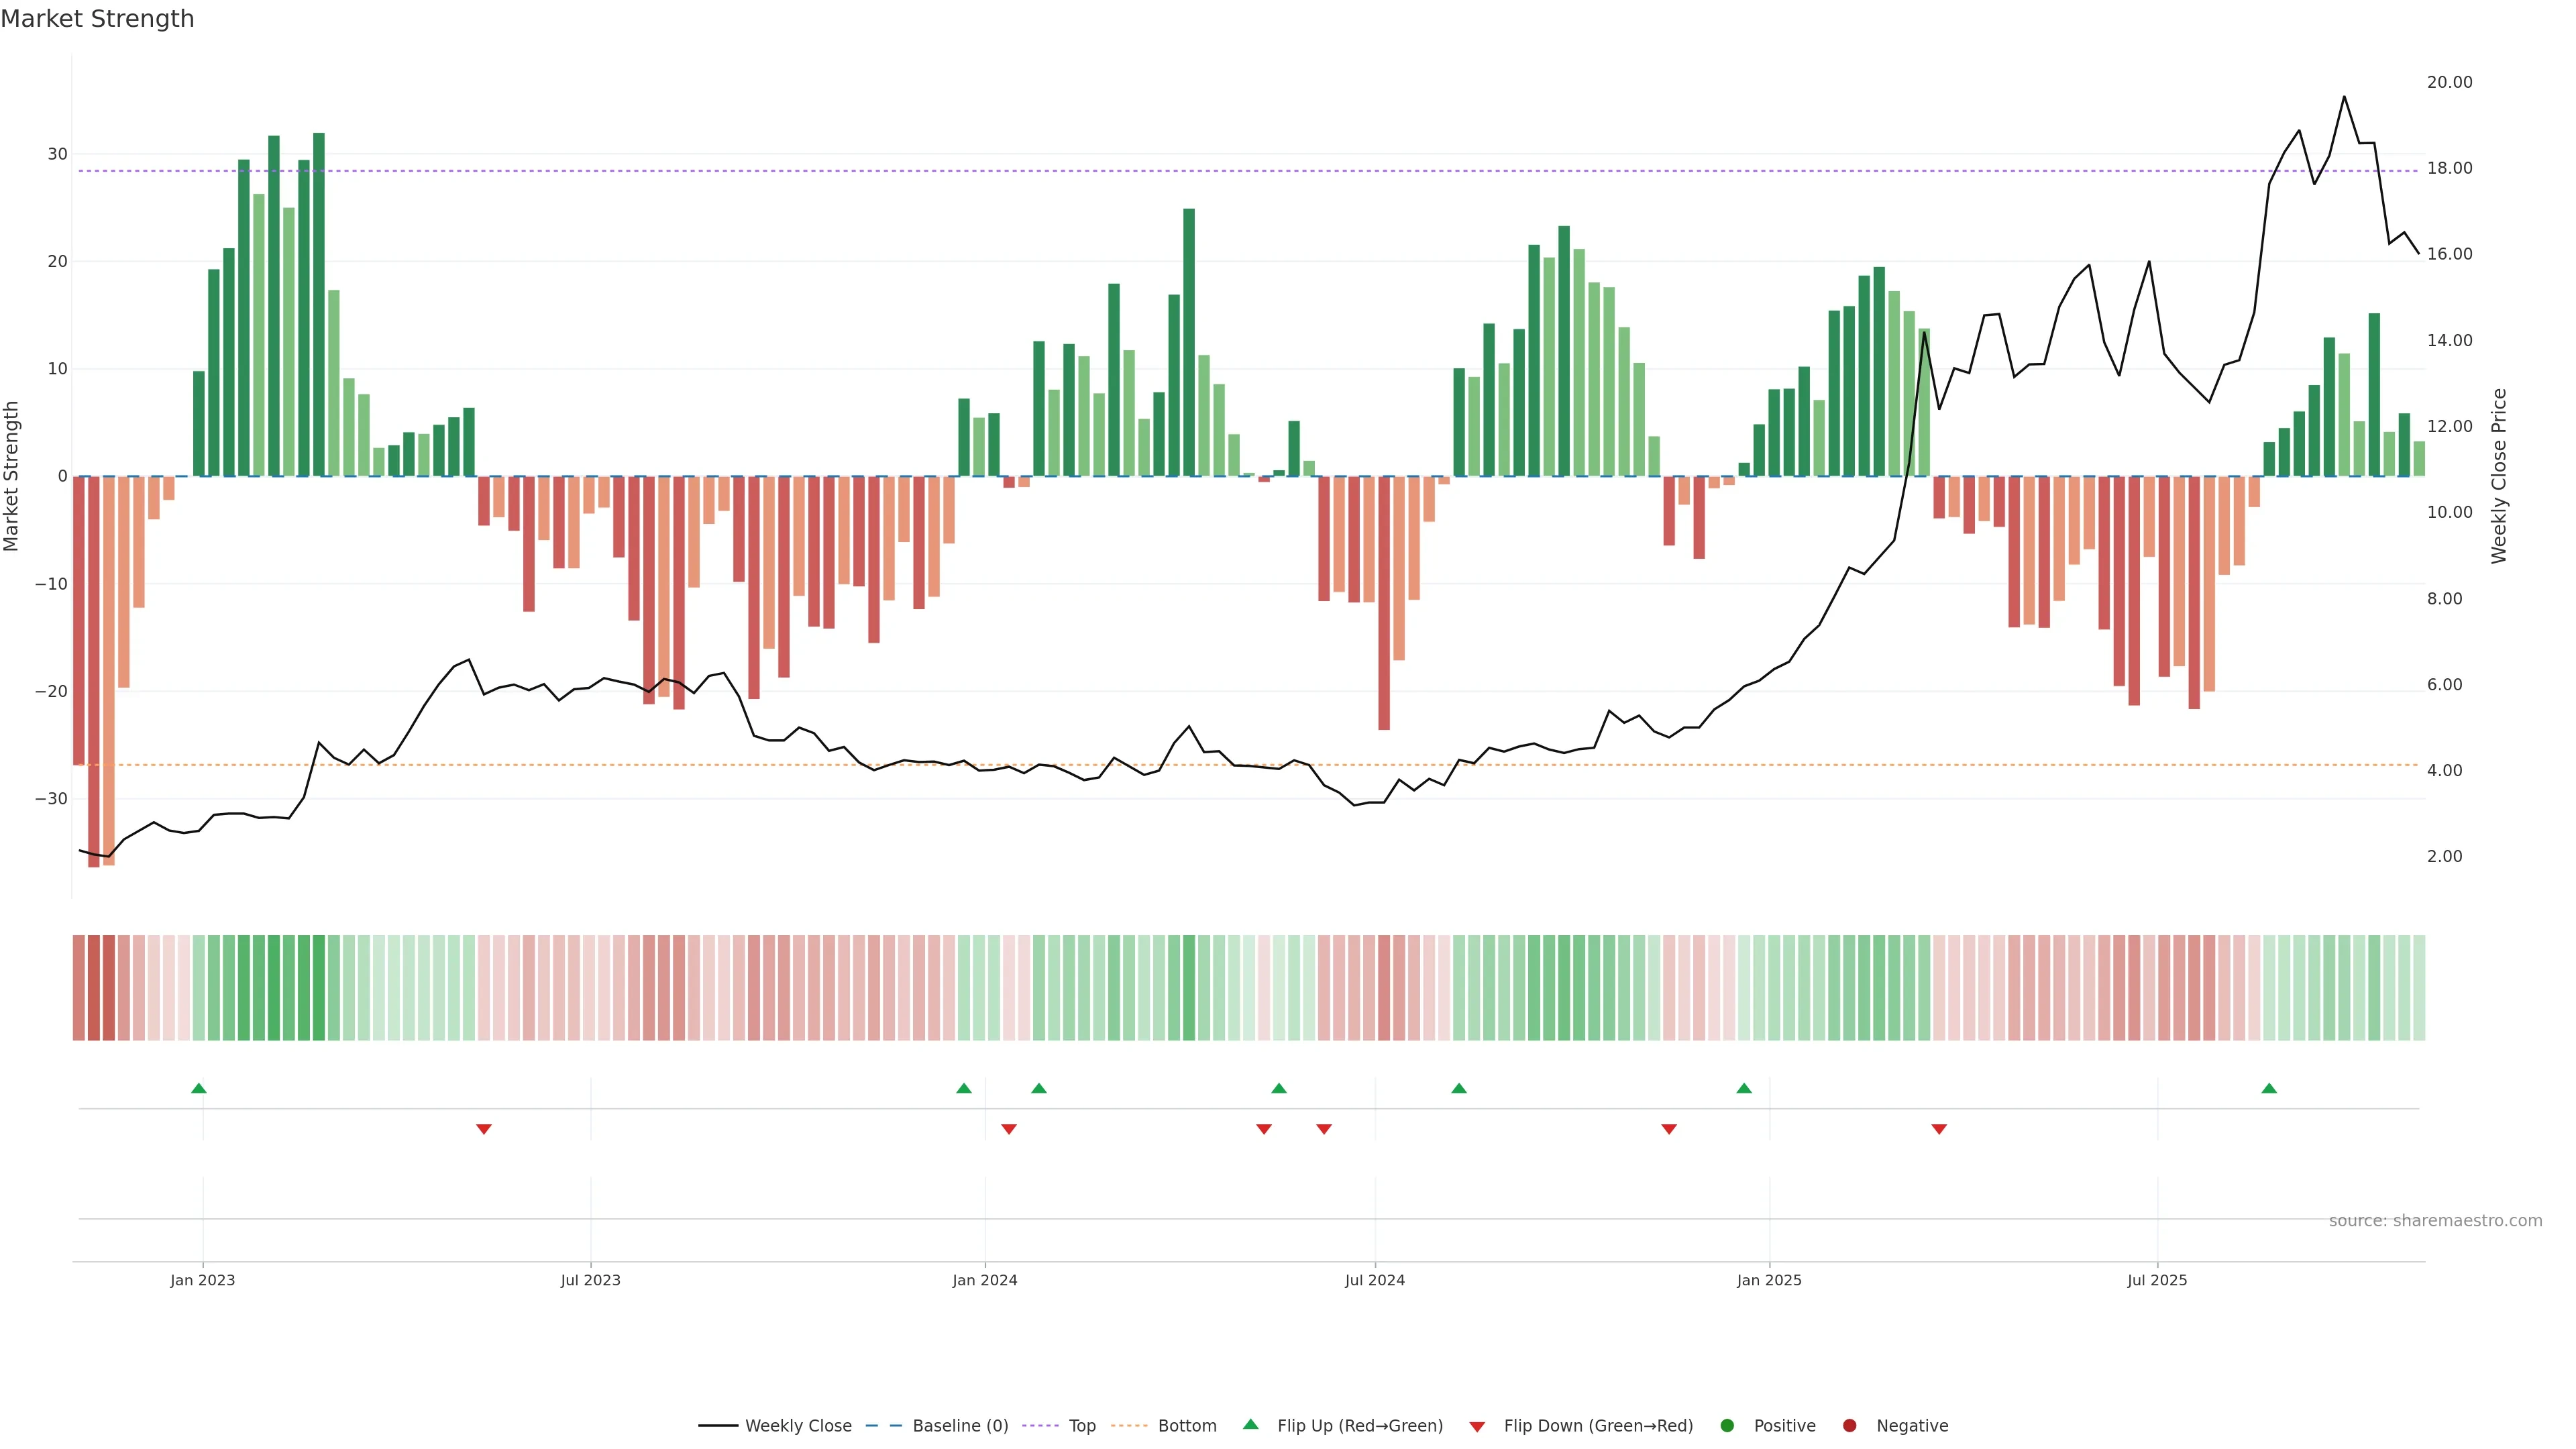This screenshot has height=1449, width=2576.
Task: Click Flip Up green triangle in legend
Action: (x=1250, y=1425)
